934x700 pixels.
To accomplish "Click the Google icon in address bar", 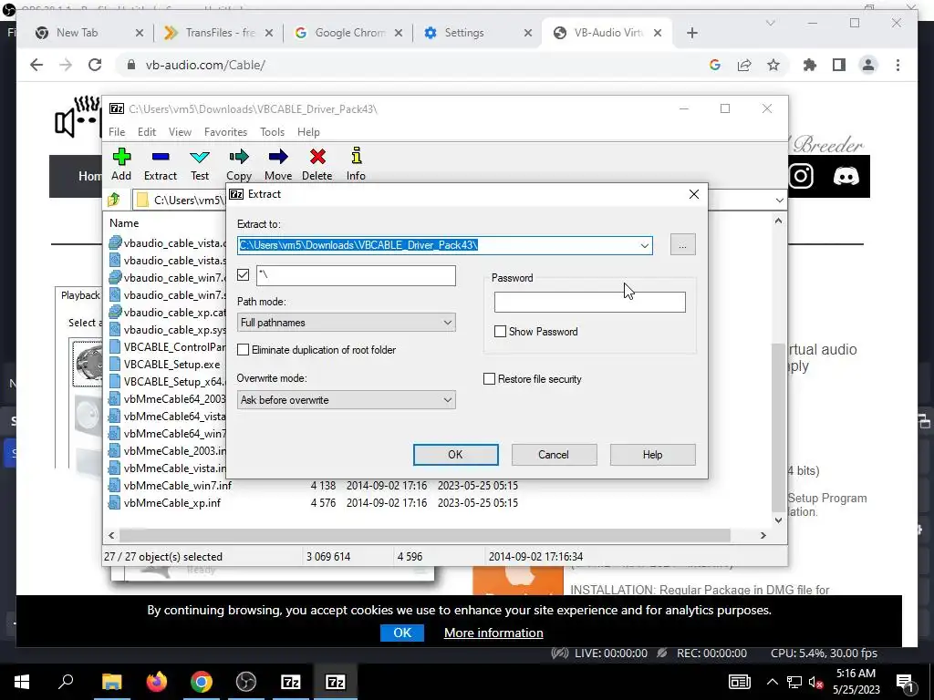I will point(715,65).
